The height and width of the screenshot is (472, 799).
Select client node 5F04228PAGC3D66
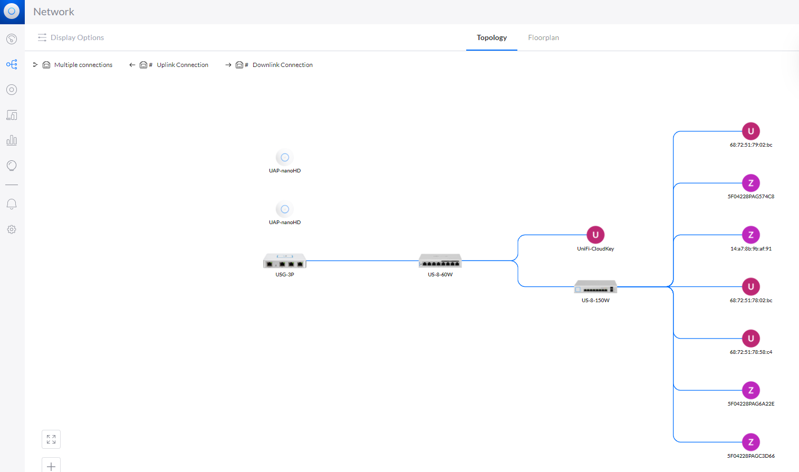751,442
